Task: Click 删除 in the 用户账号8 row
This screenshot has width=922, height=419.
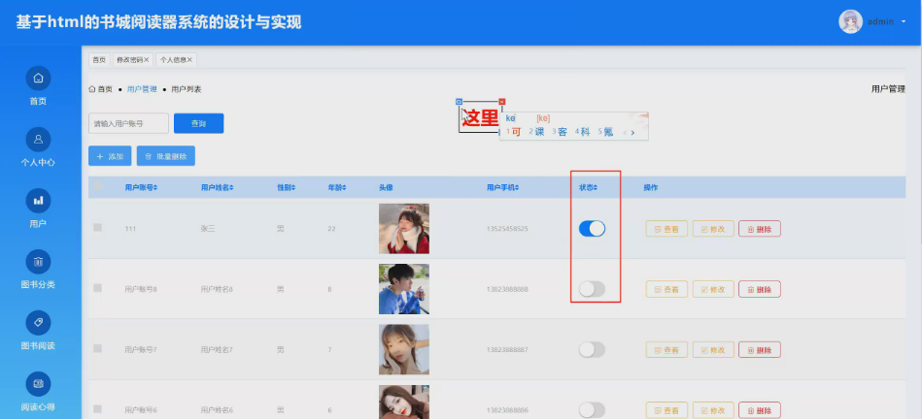Action: coord(760,289)
